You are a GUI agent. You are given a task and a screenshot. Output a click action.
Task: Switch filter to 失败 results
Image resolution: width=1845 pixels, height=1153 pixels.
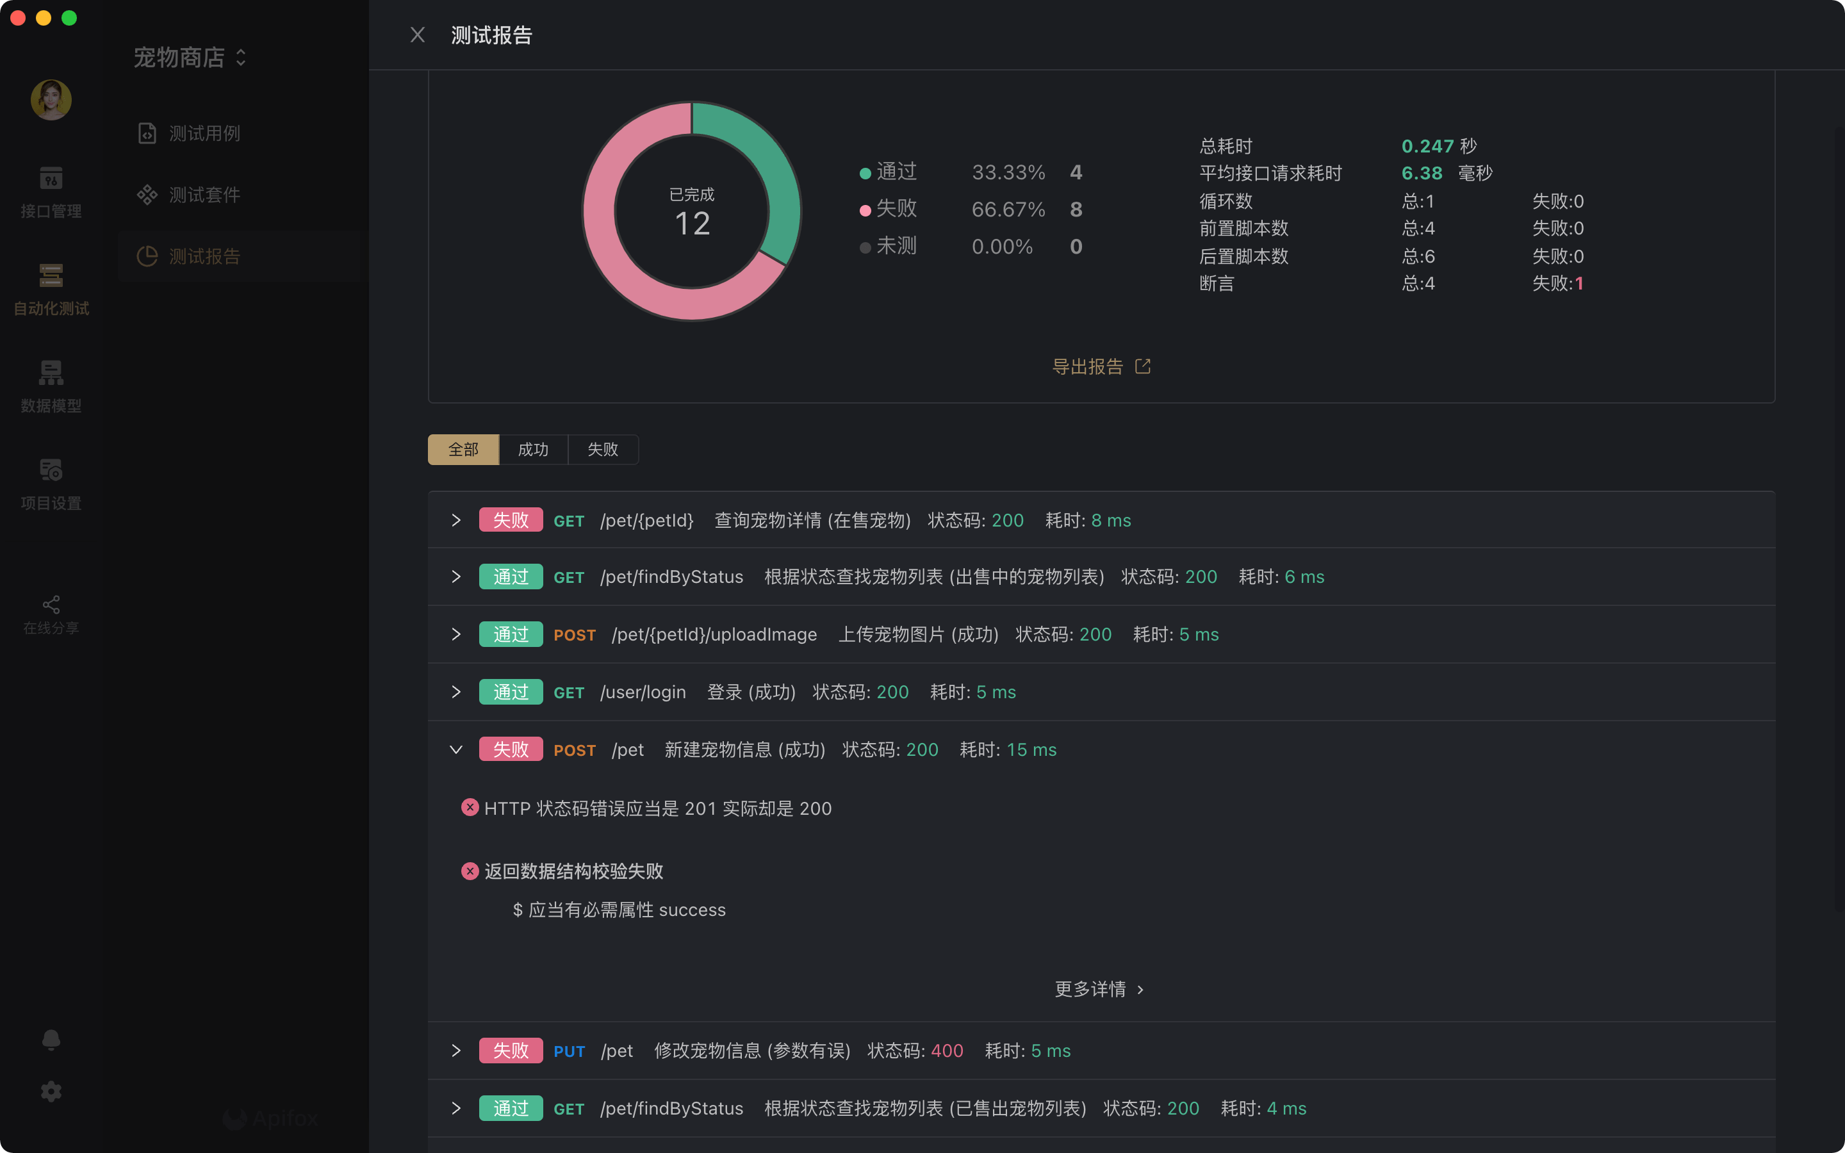602,449
